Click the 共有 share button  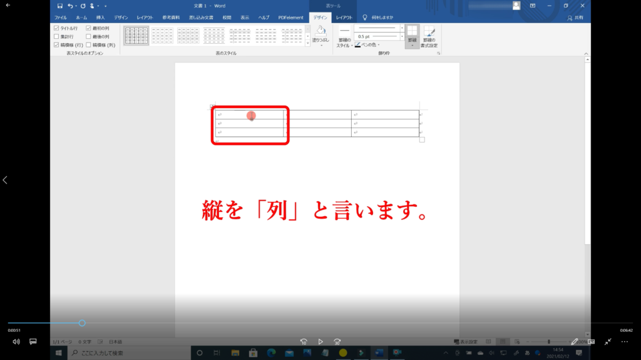[574, 18]
